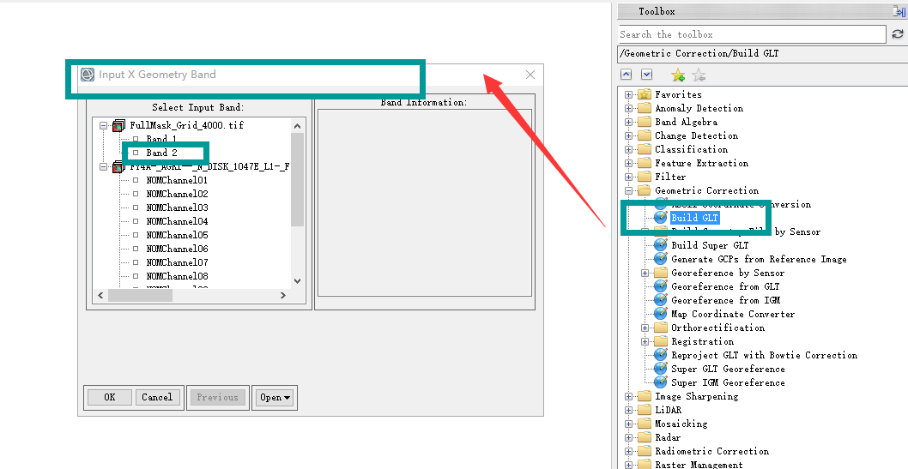Collapse the FullMask_Grid_4000.tif file node

click(103, 125)
